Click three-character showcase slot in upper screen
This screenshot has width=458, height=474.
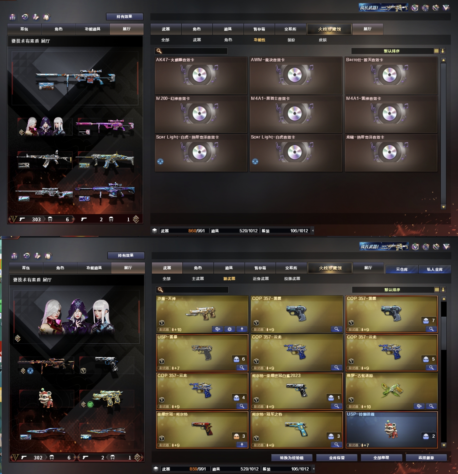[45, 126]
